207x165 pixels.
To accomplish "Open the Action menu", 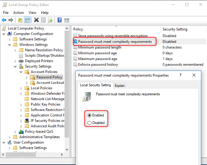I will [18, 13].
